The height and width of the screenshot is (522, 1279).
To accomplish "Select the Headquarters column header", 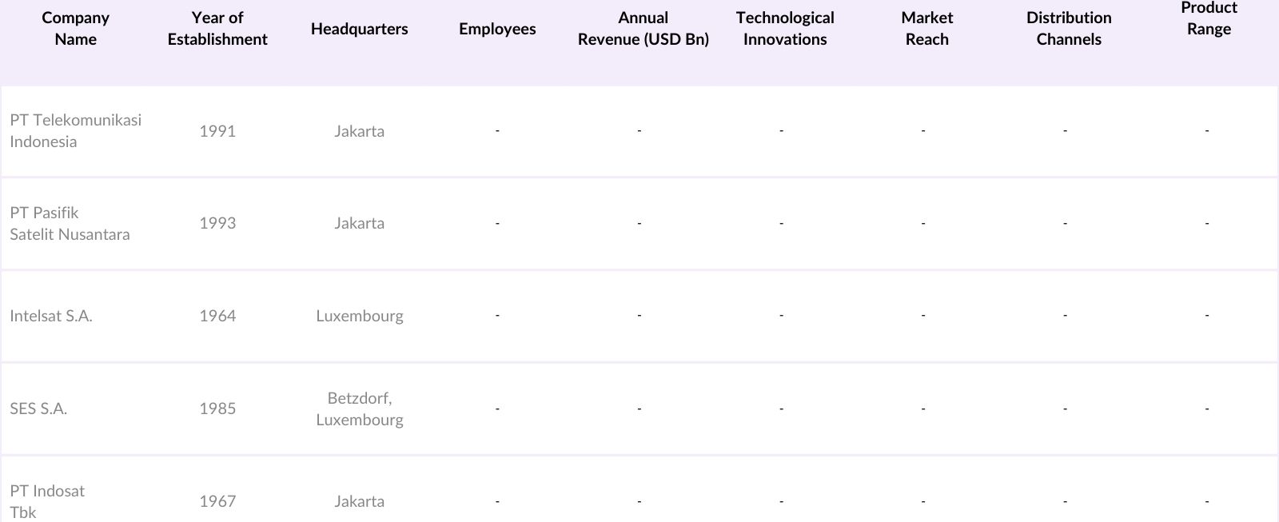I will coord(359,29).
